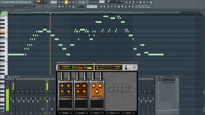Image resolution: width=205 pixels, height=115 pixels.
Task: Open the Playlist view icon
Action: 101,6
